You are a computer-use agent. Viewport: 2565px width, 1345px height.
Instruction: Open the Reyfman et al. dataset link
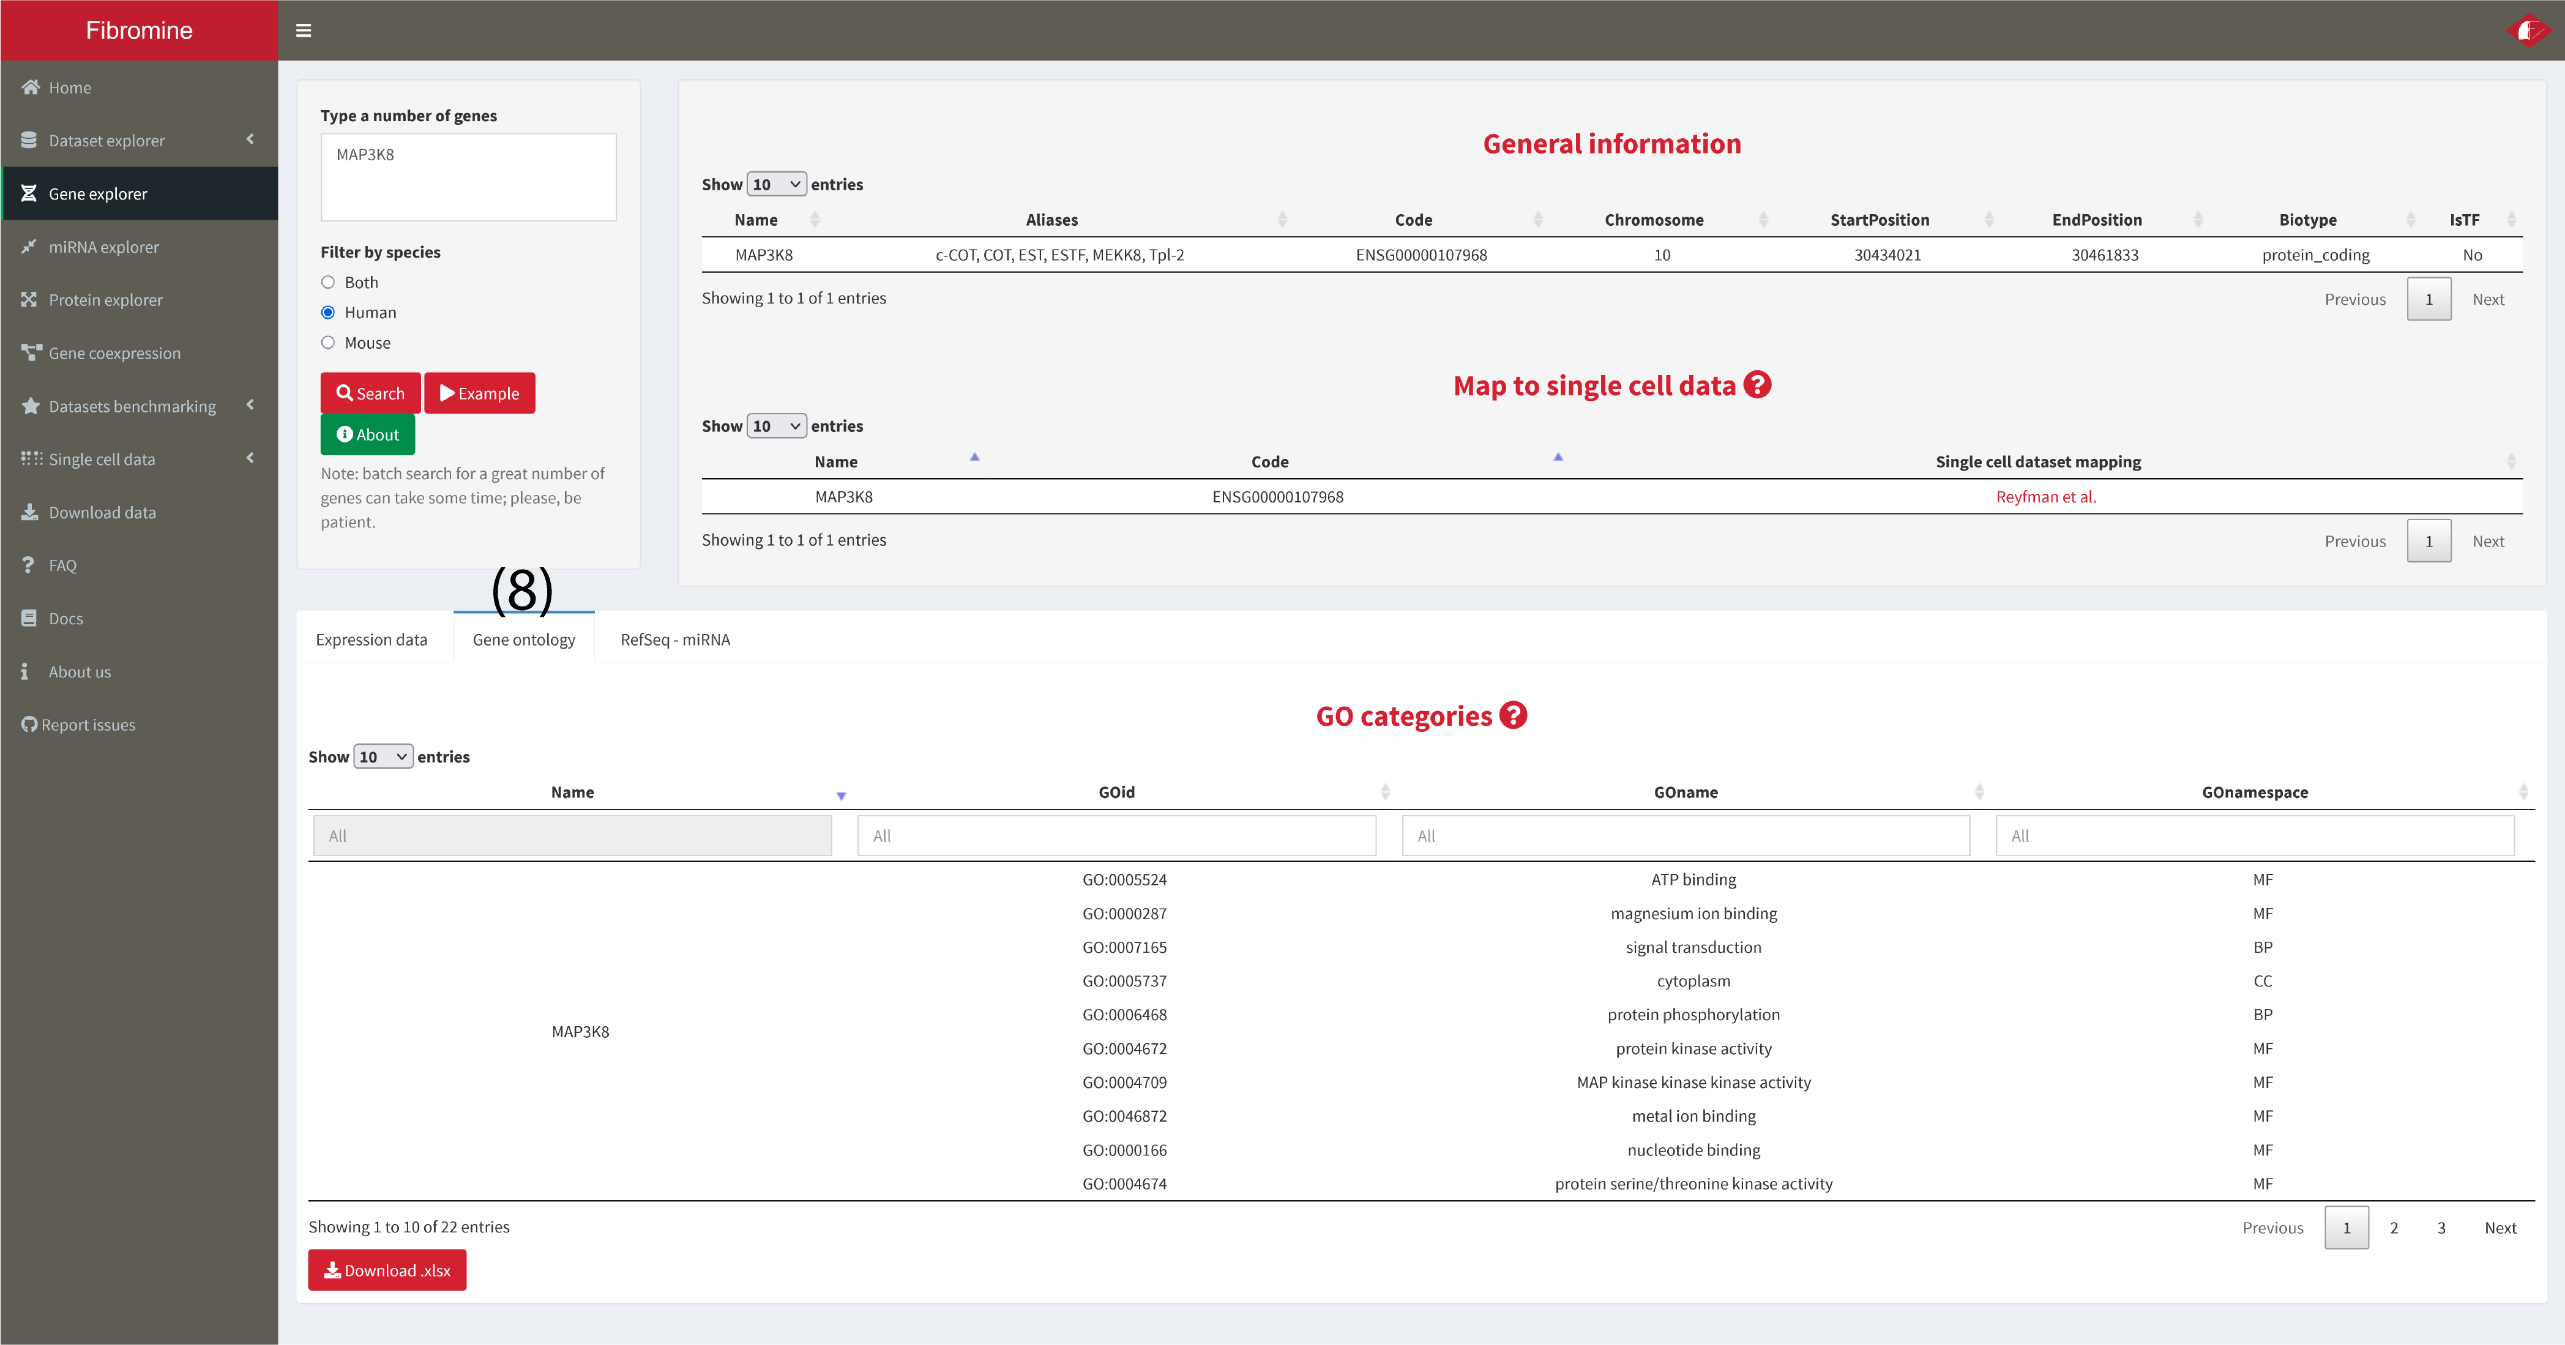2046,497
